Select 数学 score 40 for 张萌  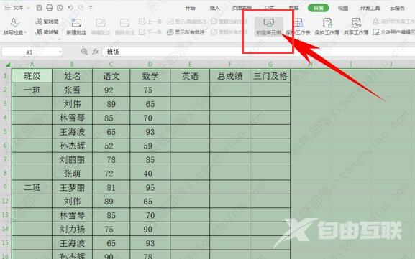[150, 174]
